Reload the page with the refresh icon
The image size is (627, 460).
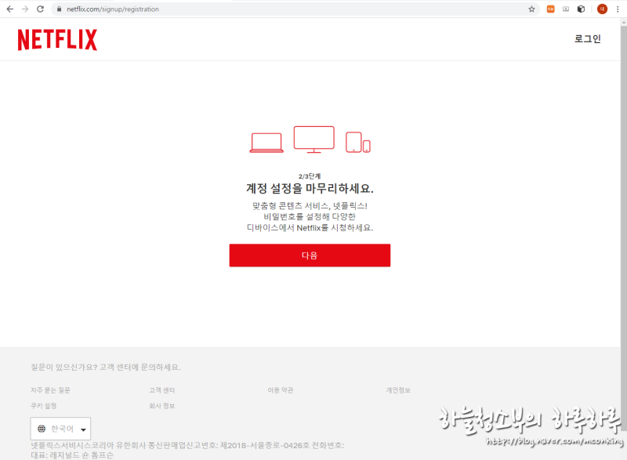[x=41, y=9]
